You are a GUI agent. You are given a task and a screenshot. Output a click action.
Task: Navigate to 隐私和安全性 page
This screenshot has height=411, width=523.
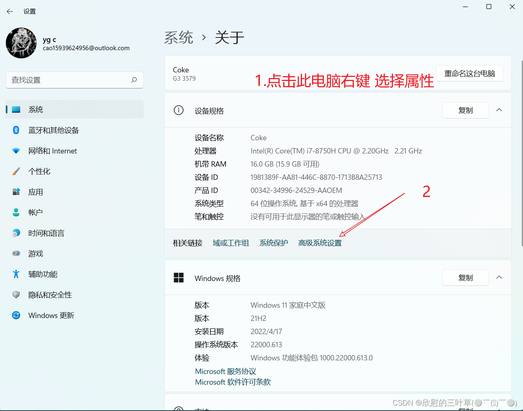point(50,295)
